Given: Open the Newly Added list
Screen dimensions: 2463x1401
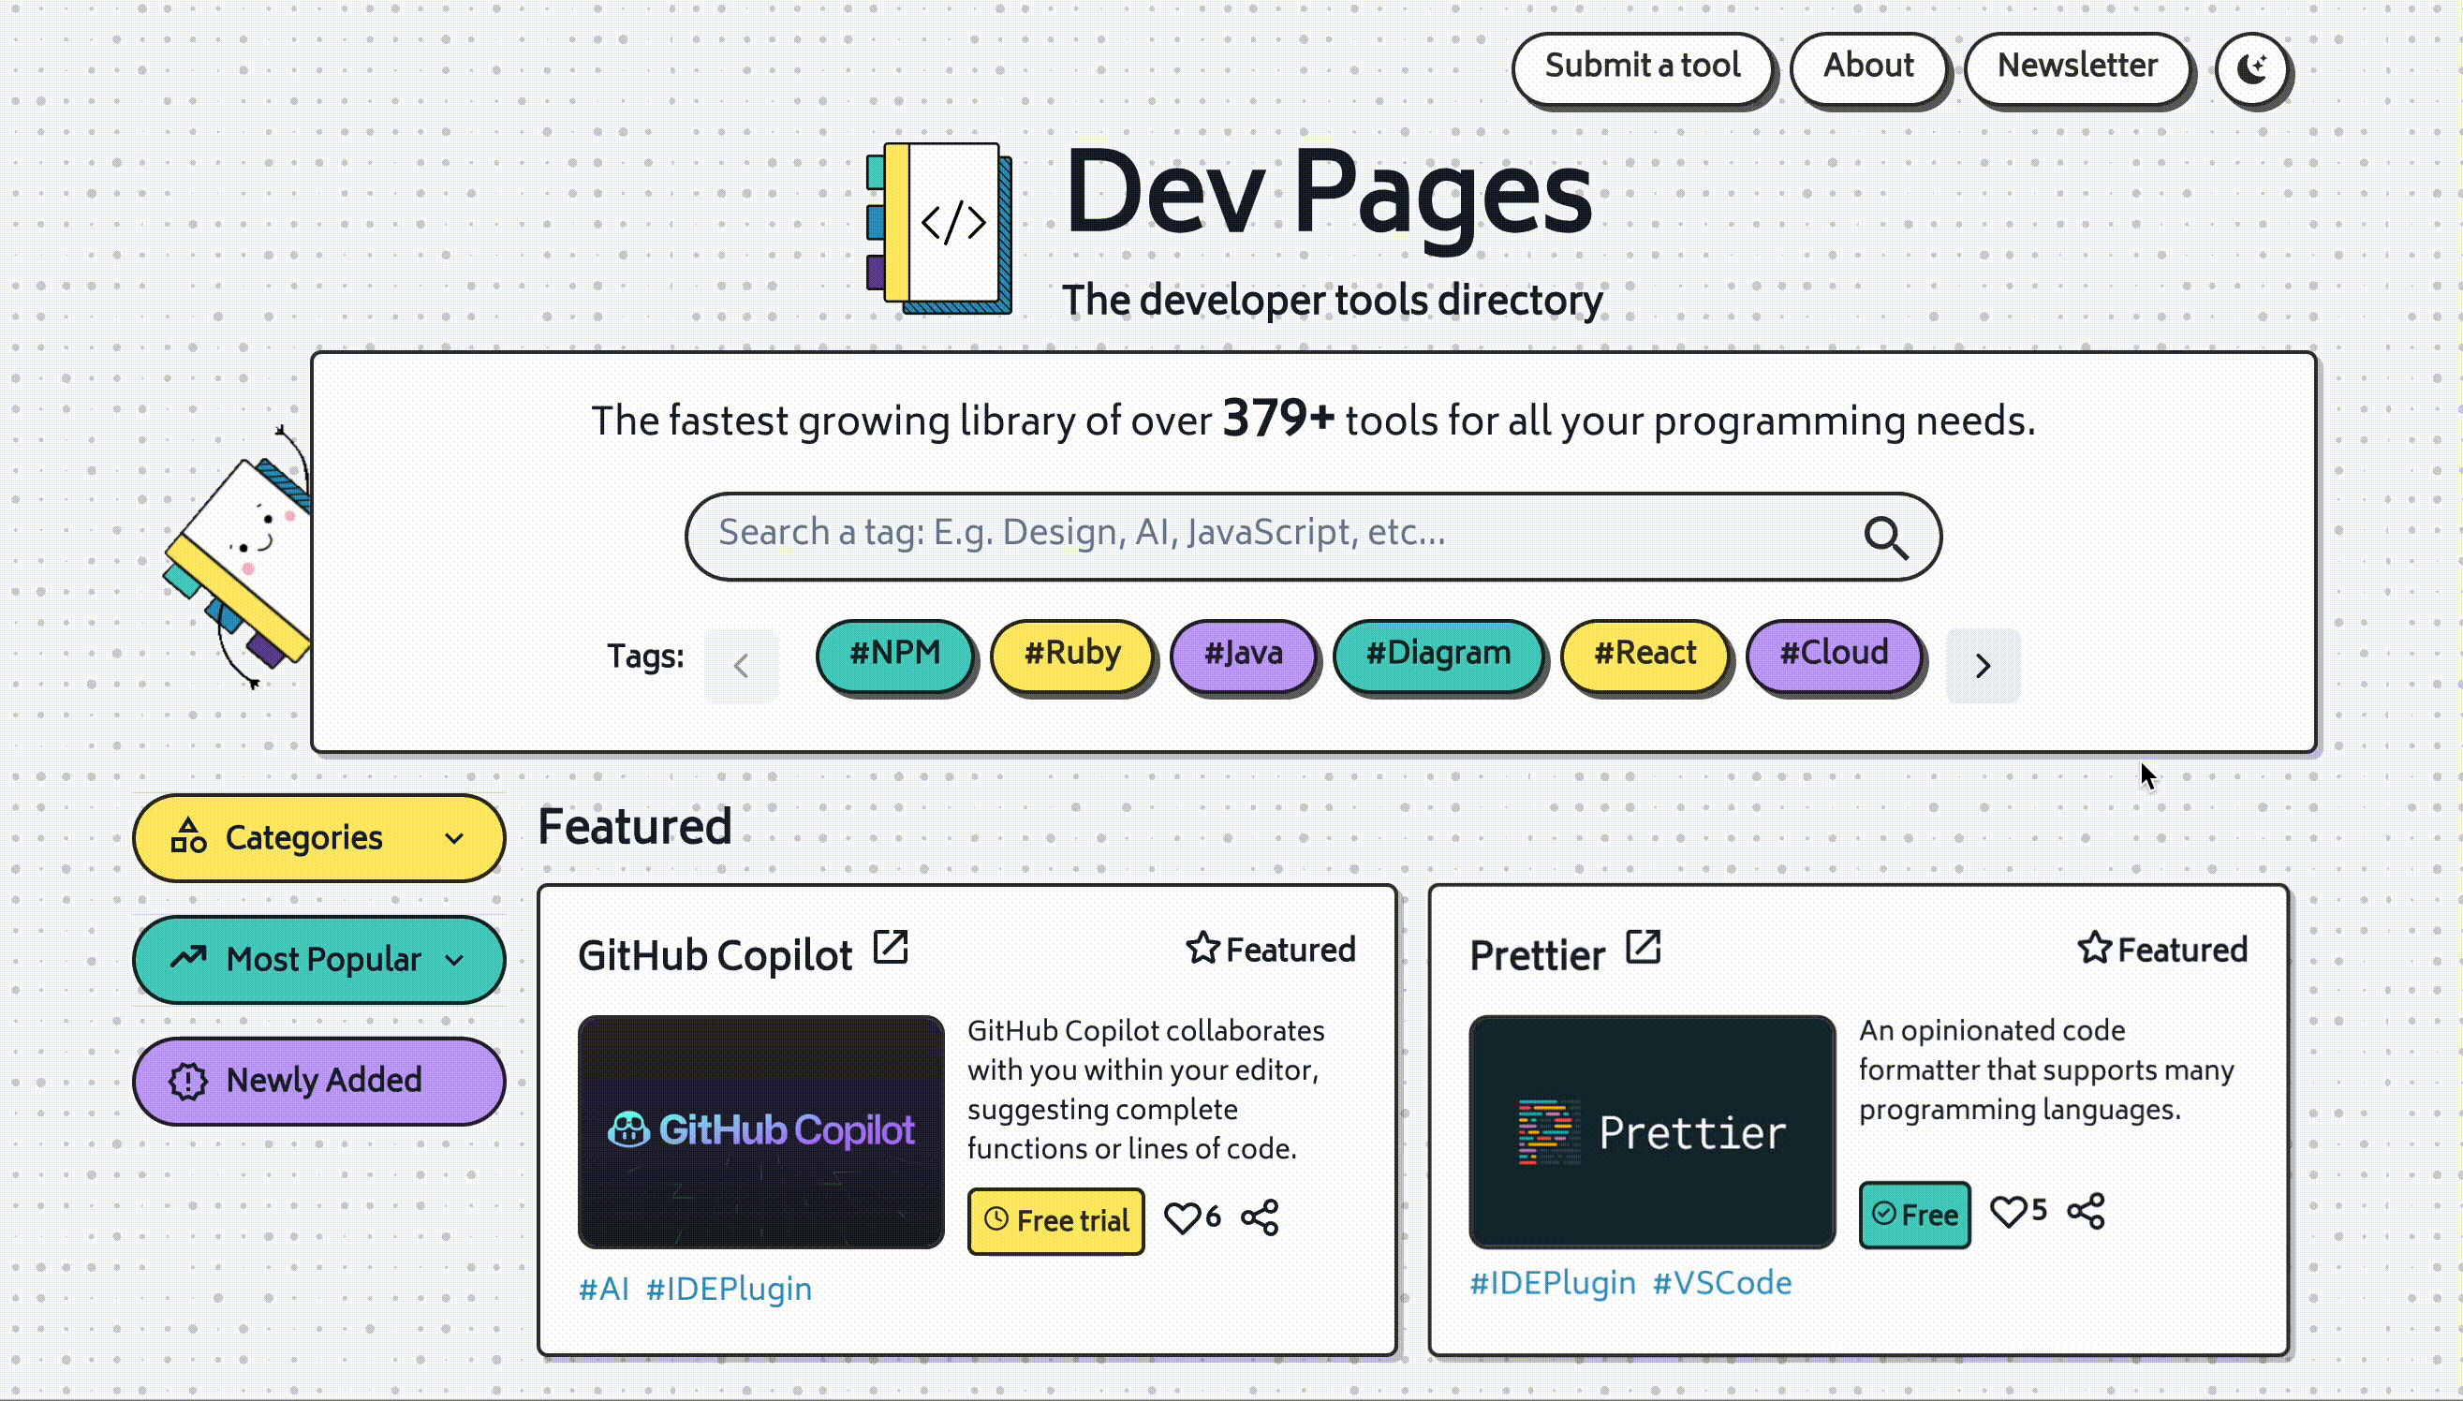Looking at the screenshot, I should click(x=318, y=1082).
